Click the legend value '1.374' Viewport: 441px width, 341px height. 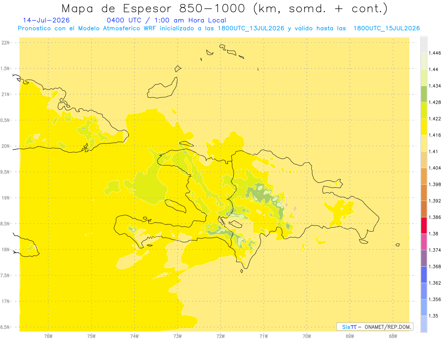(x=435, y=250)
